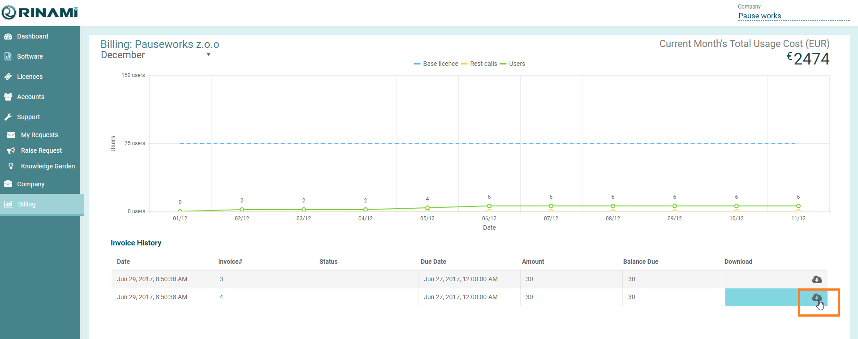Viewport: 858px width, 339px height.
Task: Toggle Base licence series in chart legend
Action: pos(436,64)
